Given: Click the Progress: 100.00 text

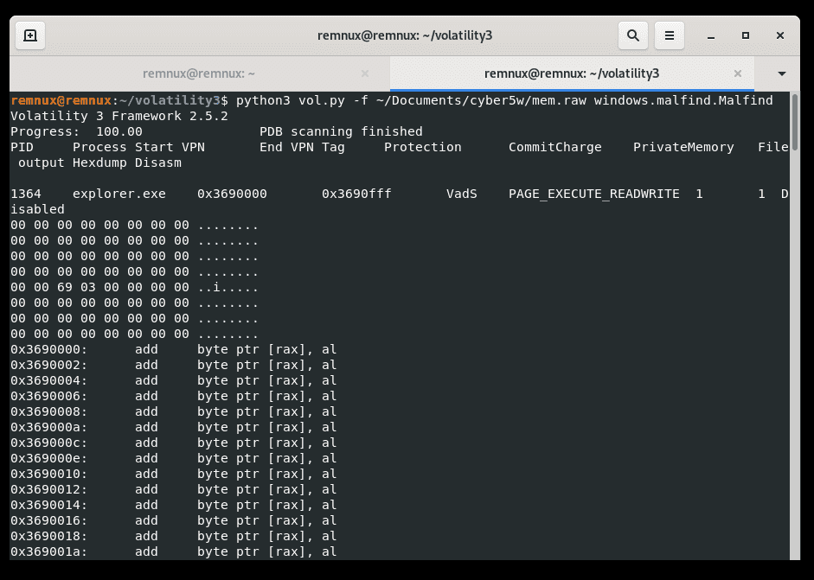Looking at the screenshot, I should pos(76,131).
